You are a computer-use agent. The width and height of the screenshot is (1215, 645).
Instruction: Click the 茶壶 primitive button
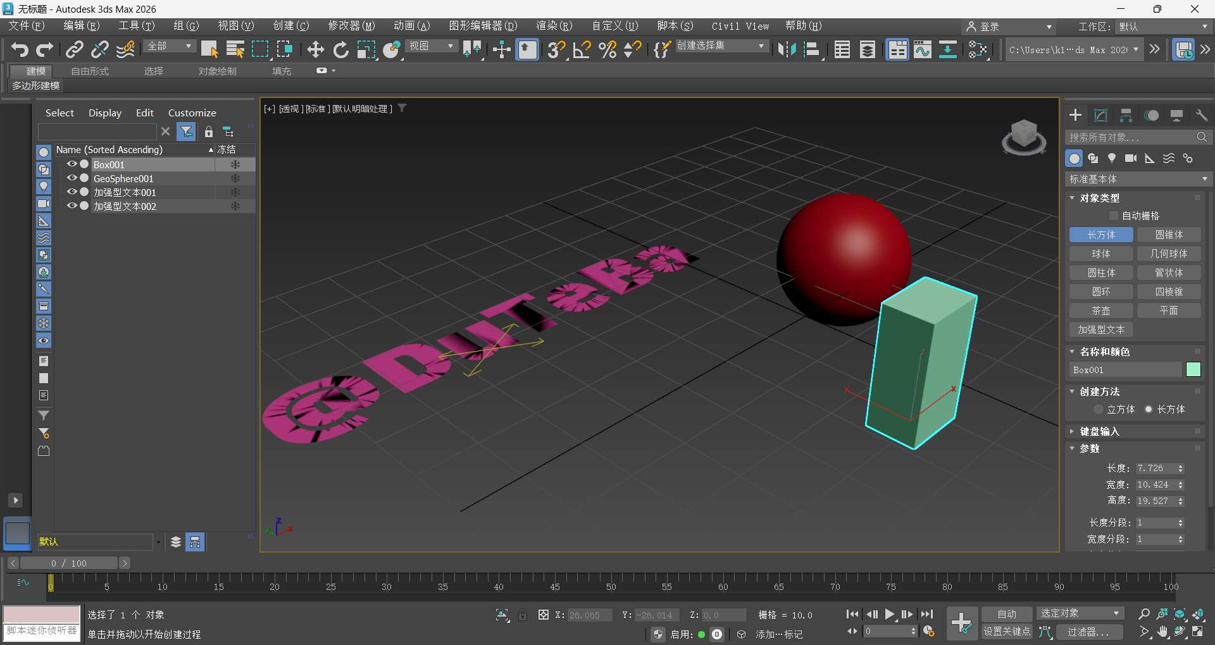point(1101,310)
